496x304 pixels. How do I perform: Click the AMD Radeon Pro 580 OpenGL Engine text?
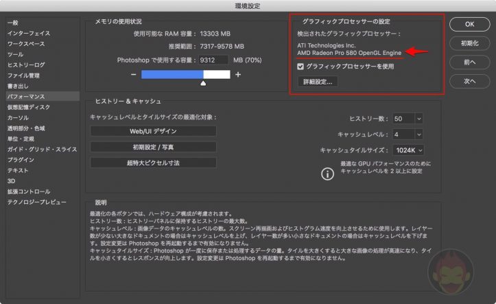(349, 53)
